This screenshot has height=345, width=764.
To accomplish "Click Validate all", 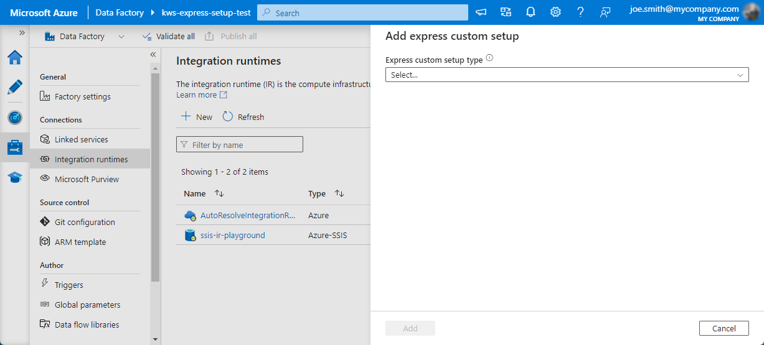I will tap(169, 37).
